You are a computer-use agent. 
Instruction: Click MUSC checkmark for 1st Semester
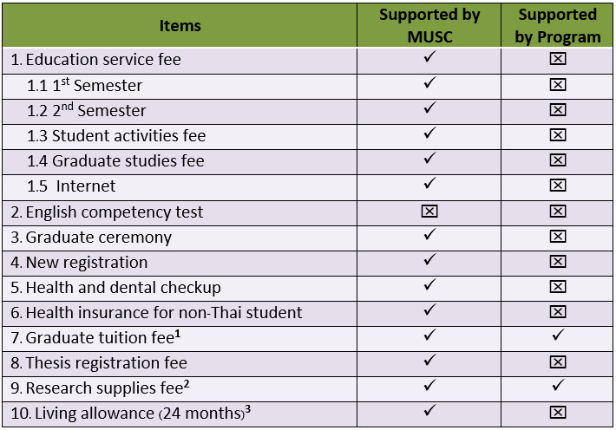coord(429,84)
